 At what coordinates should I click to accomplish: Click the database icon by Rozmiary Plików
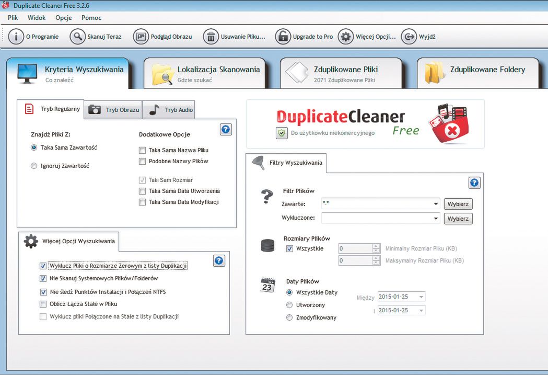tap(267, 246)
